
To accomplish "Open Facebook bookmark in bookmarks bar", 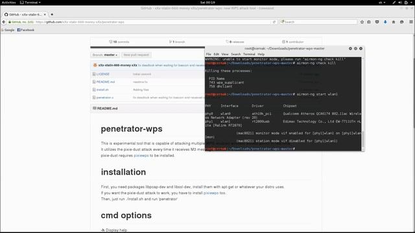I will tap(26, 30).
